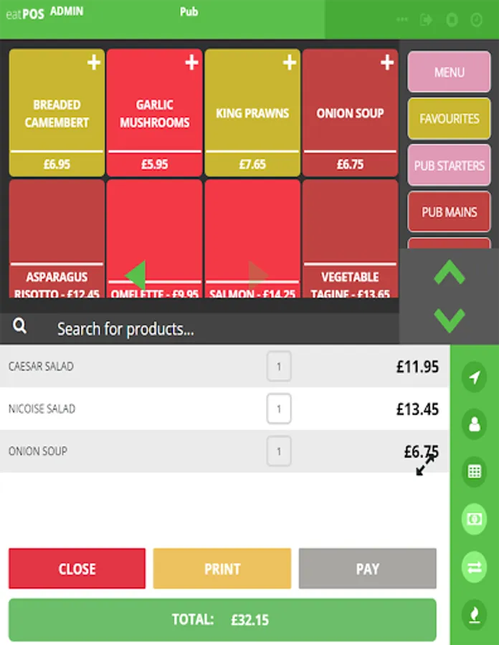Viewport: 499px width, 645px height.
Task: Add Breaded Camembert with its plus sign
Action: pyautogui.click(x=94, y=62)
